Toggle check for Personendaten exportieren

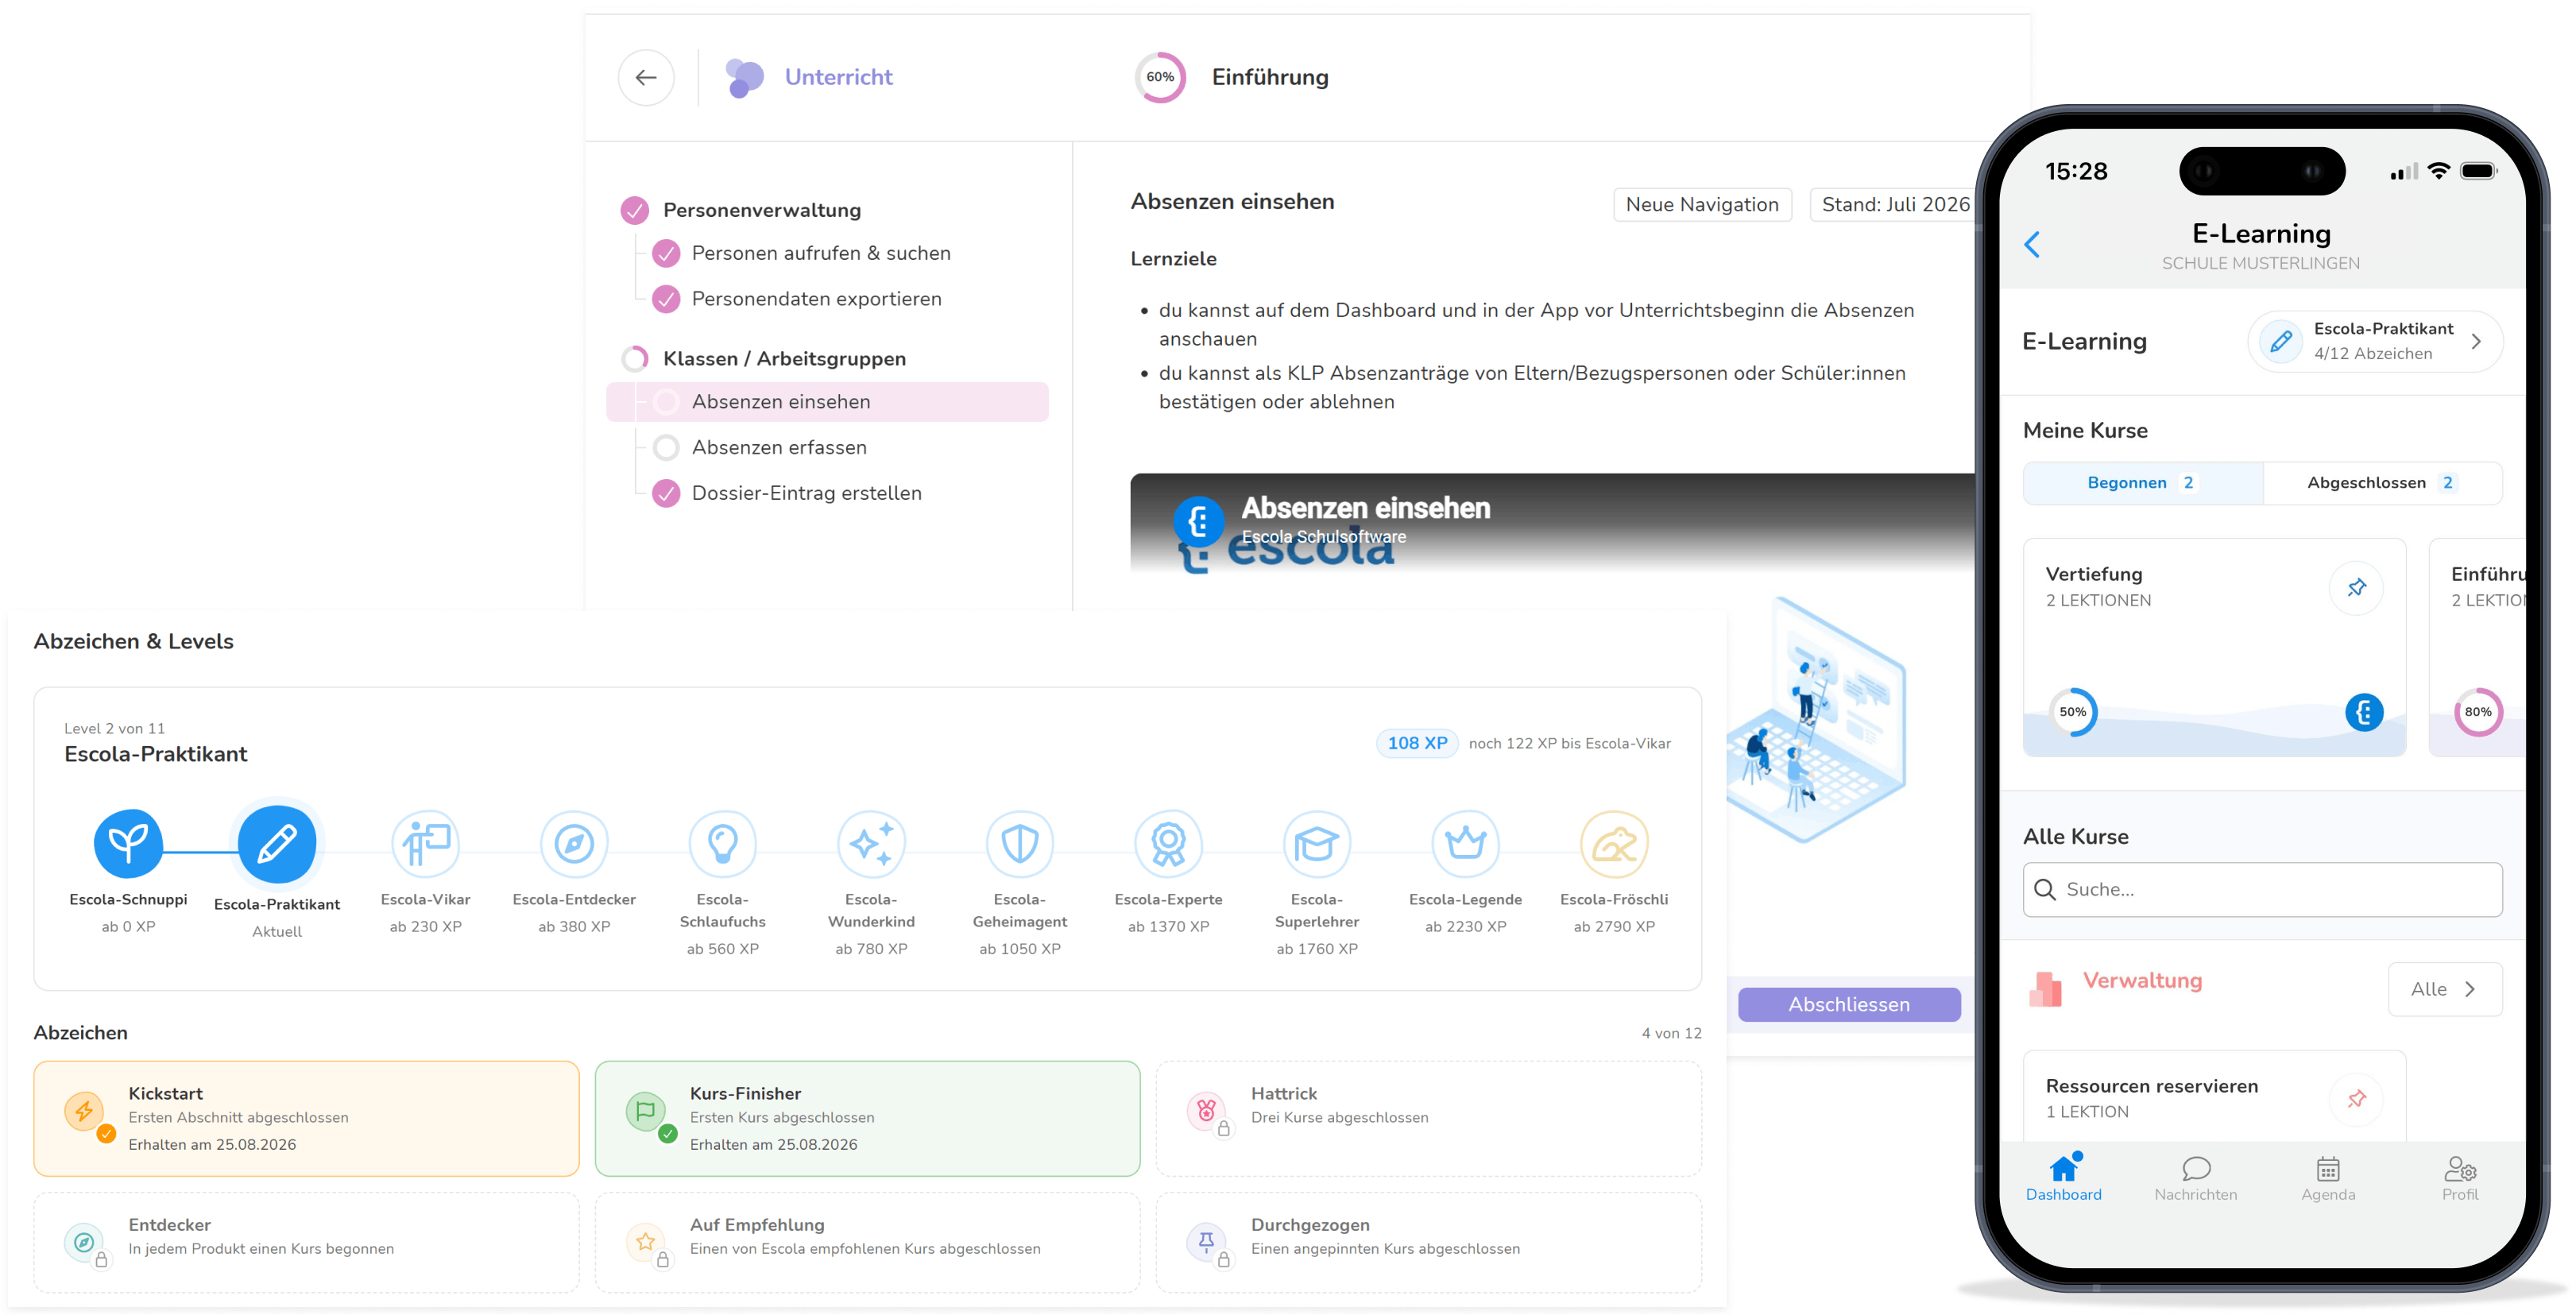[666, 299]
